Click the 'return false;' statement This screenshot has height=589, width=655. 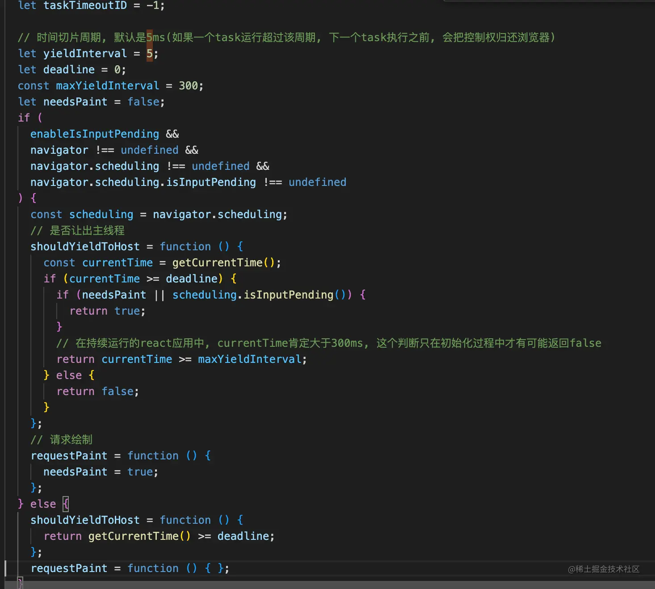[97, 391]
